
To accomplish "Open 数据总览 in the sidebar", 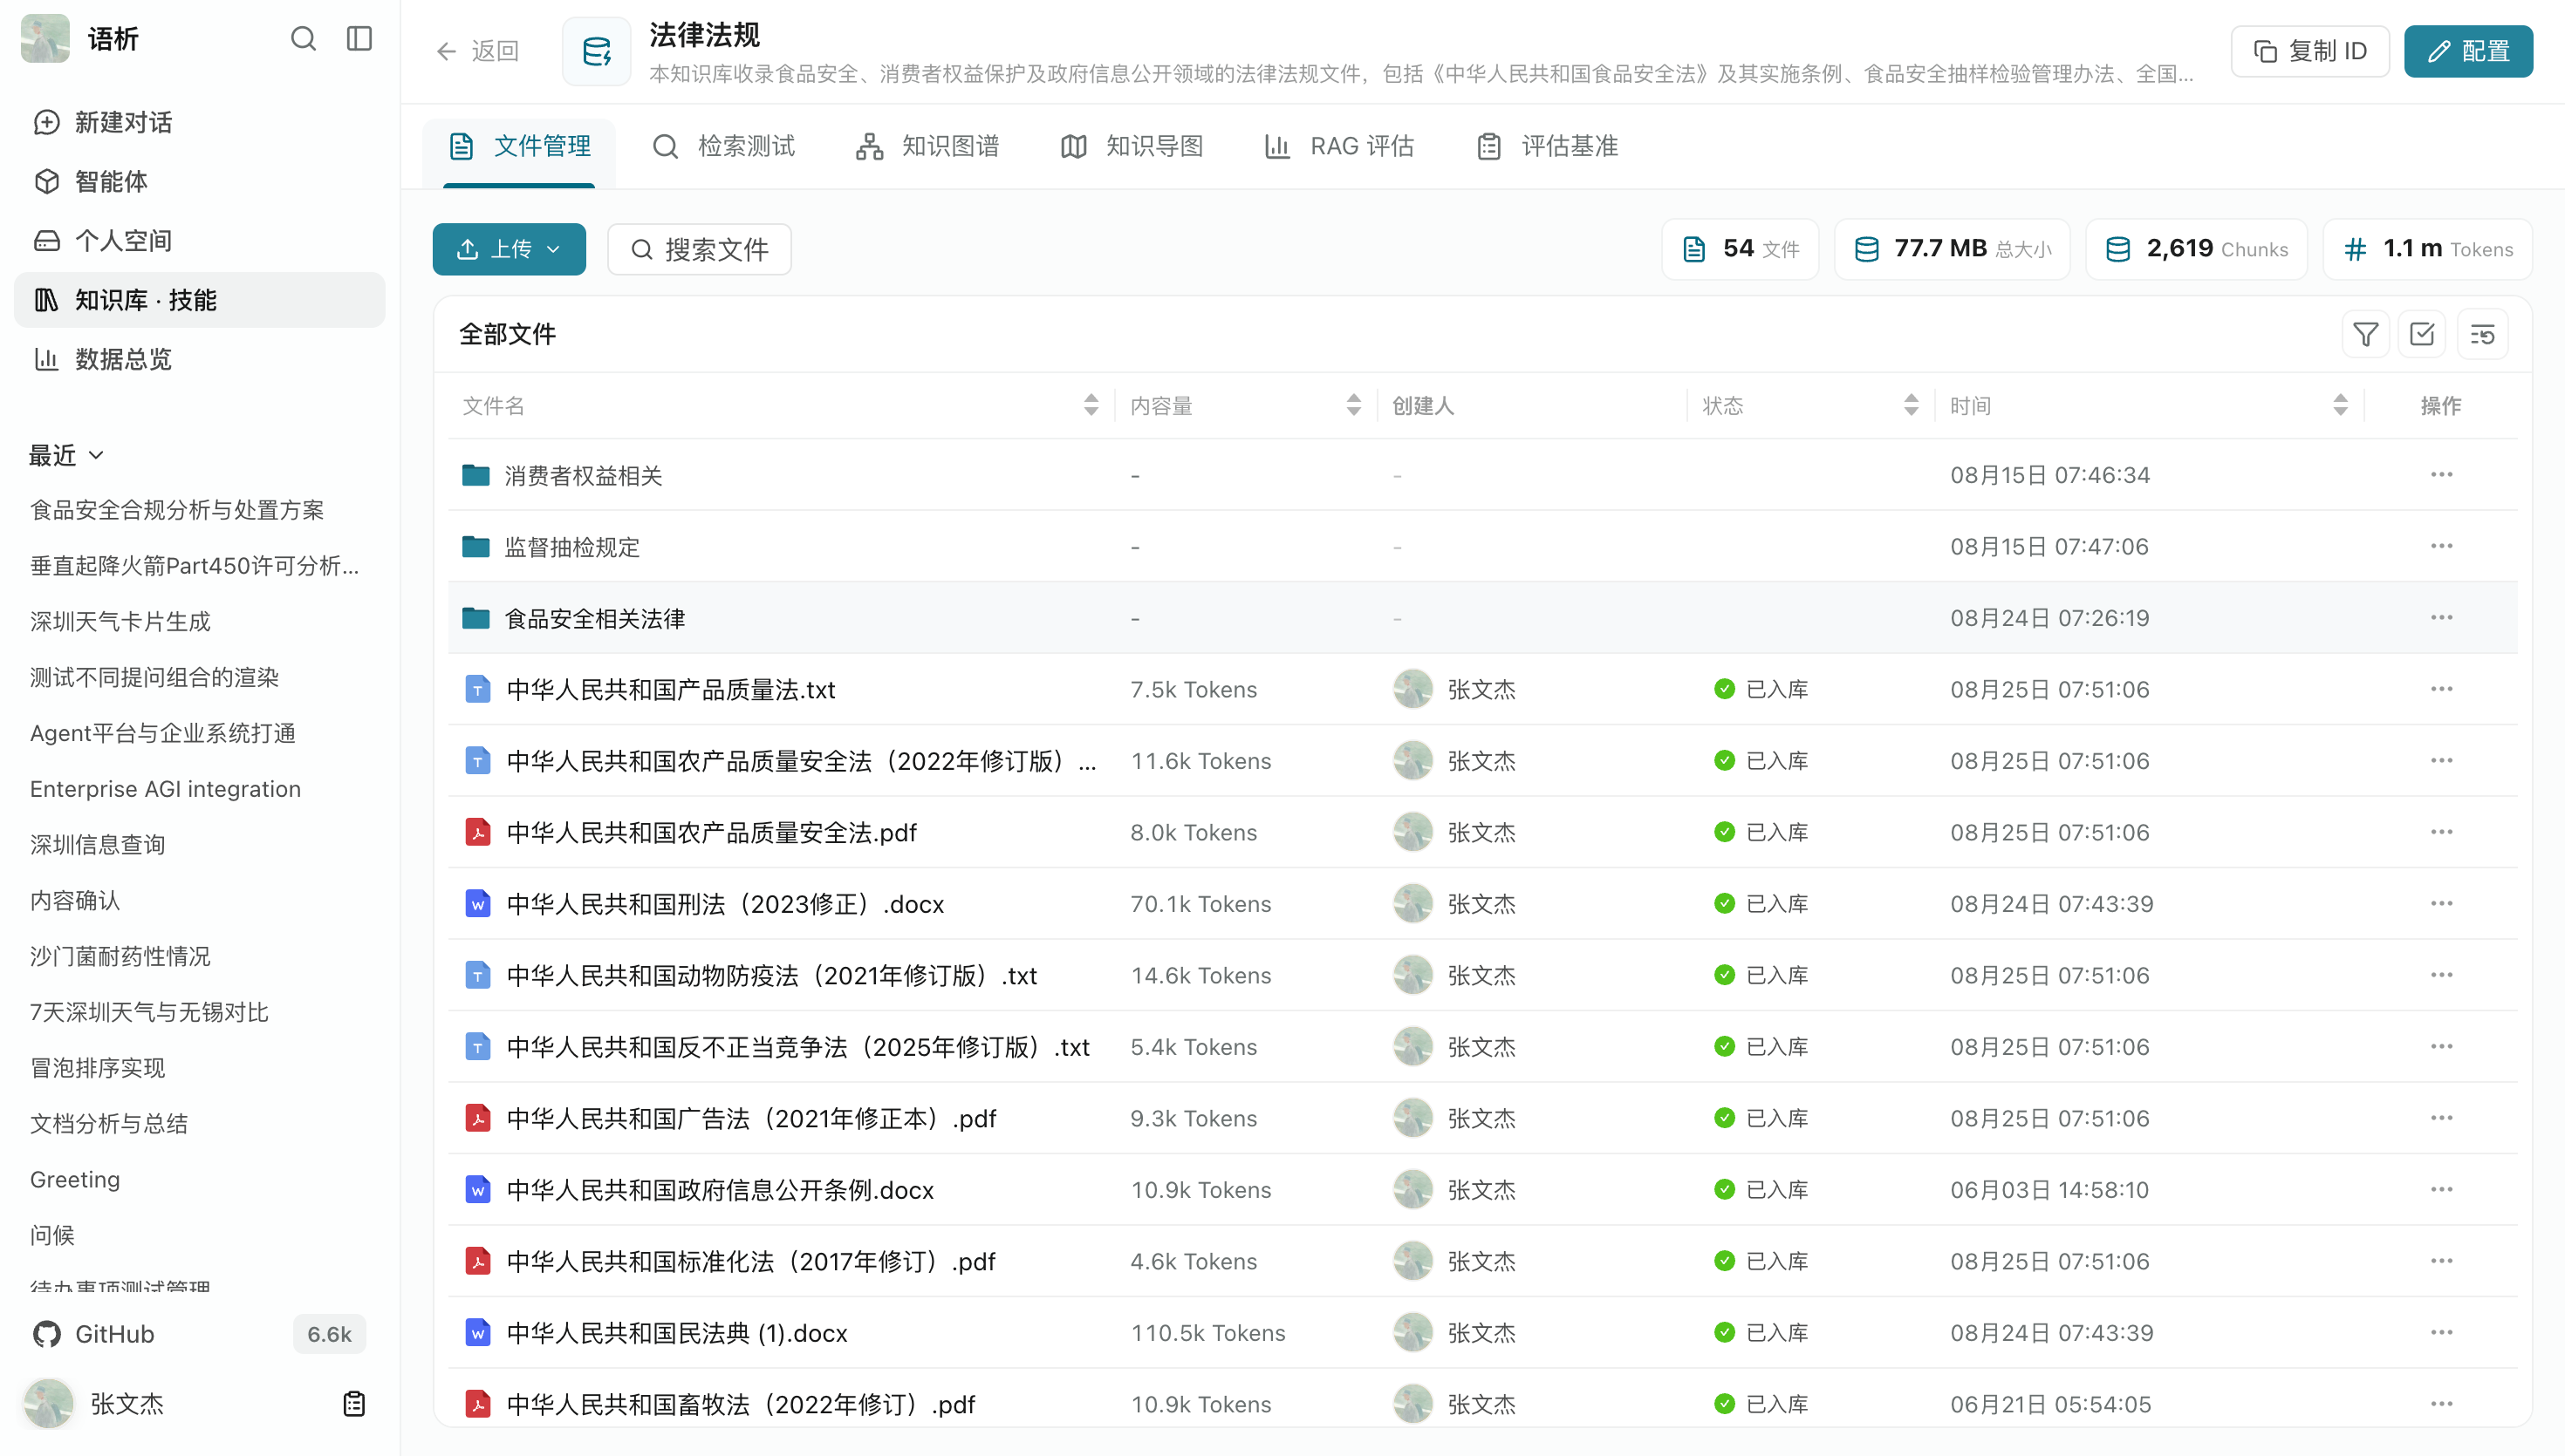I will coord(200,359).
